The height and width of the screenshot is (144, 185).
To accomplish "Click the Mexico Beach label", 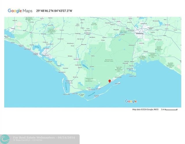I will [x=62, y=72].
